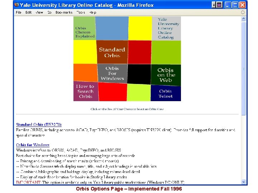Click the 'Printing and downloading of search results' line
Screen dimensions: 258x193
coord(67,161)
